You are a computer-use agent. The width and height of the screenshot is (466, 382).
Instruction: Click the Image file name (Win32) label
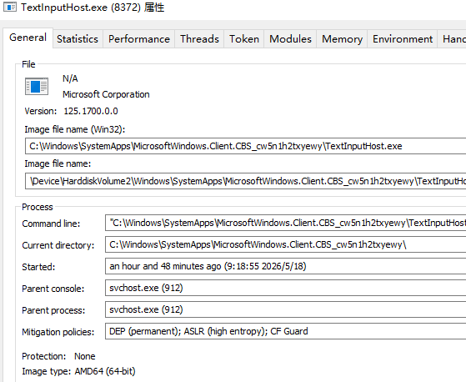75,129
